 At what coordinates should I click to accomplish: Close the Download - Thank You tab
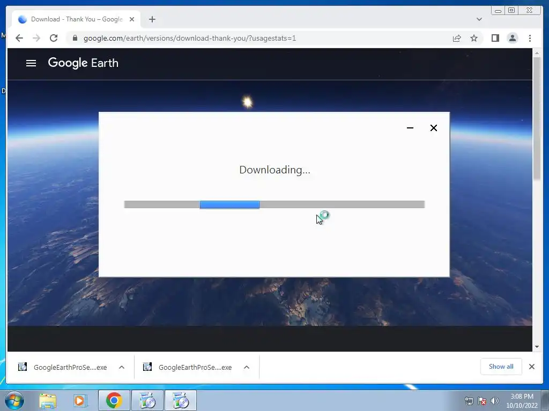point(132,20)
